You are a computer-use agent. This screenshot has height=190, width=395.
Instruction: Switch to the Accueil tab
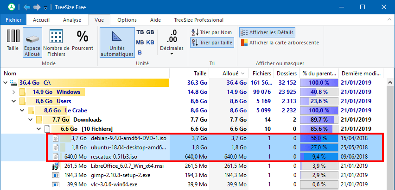coord(41,20)
